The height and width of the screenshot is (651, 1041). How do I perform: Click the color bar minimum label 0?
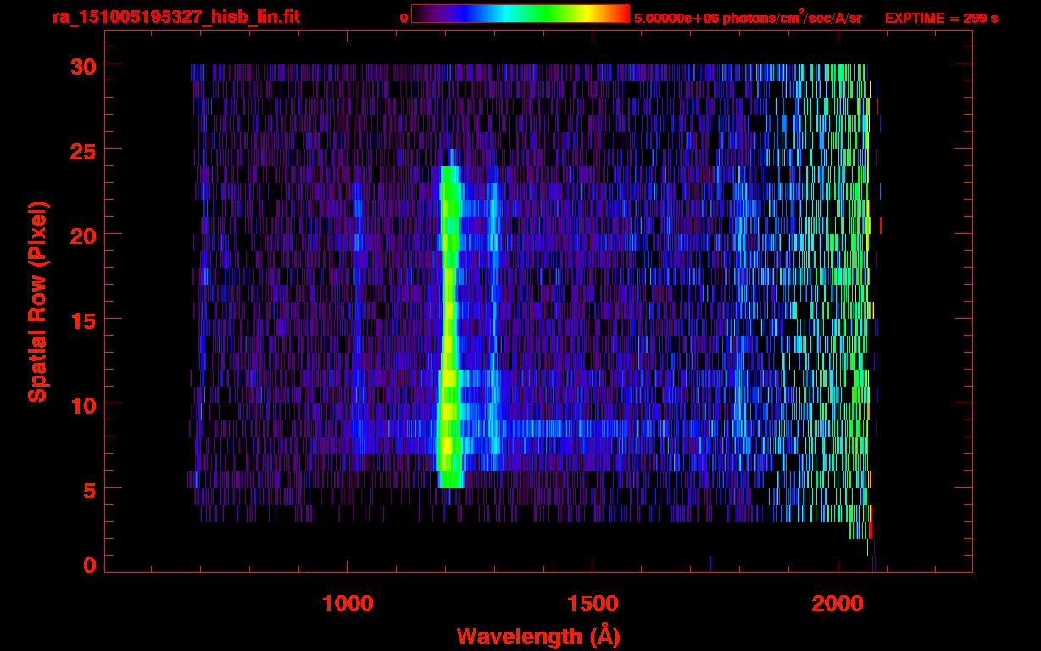tap(404, 18)
